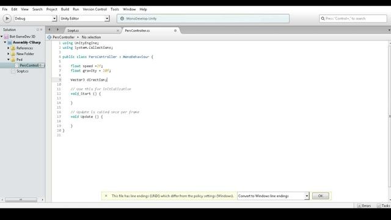Open the File menu

click(x=5, y=9)
